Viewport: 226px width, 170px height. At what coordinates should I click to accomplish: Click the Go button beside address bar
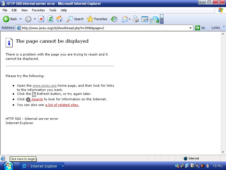tap(200, 28)
